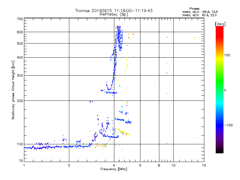Viewport: 240px width, 180px height.
Task: Click the '16' frequency tick label
Action: pos(204,165)
